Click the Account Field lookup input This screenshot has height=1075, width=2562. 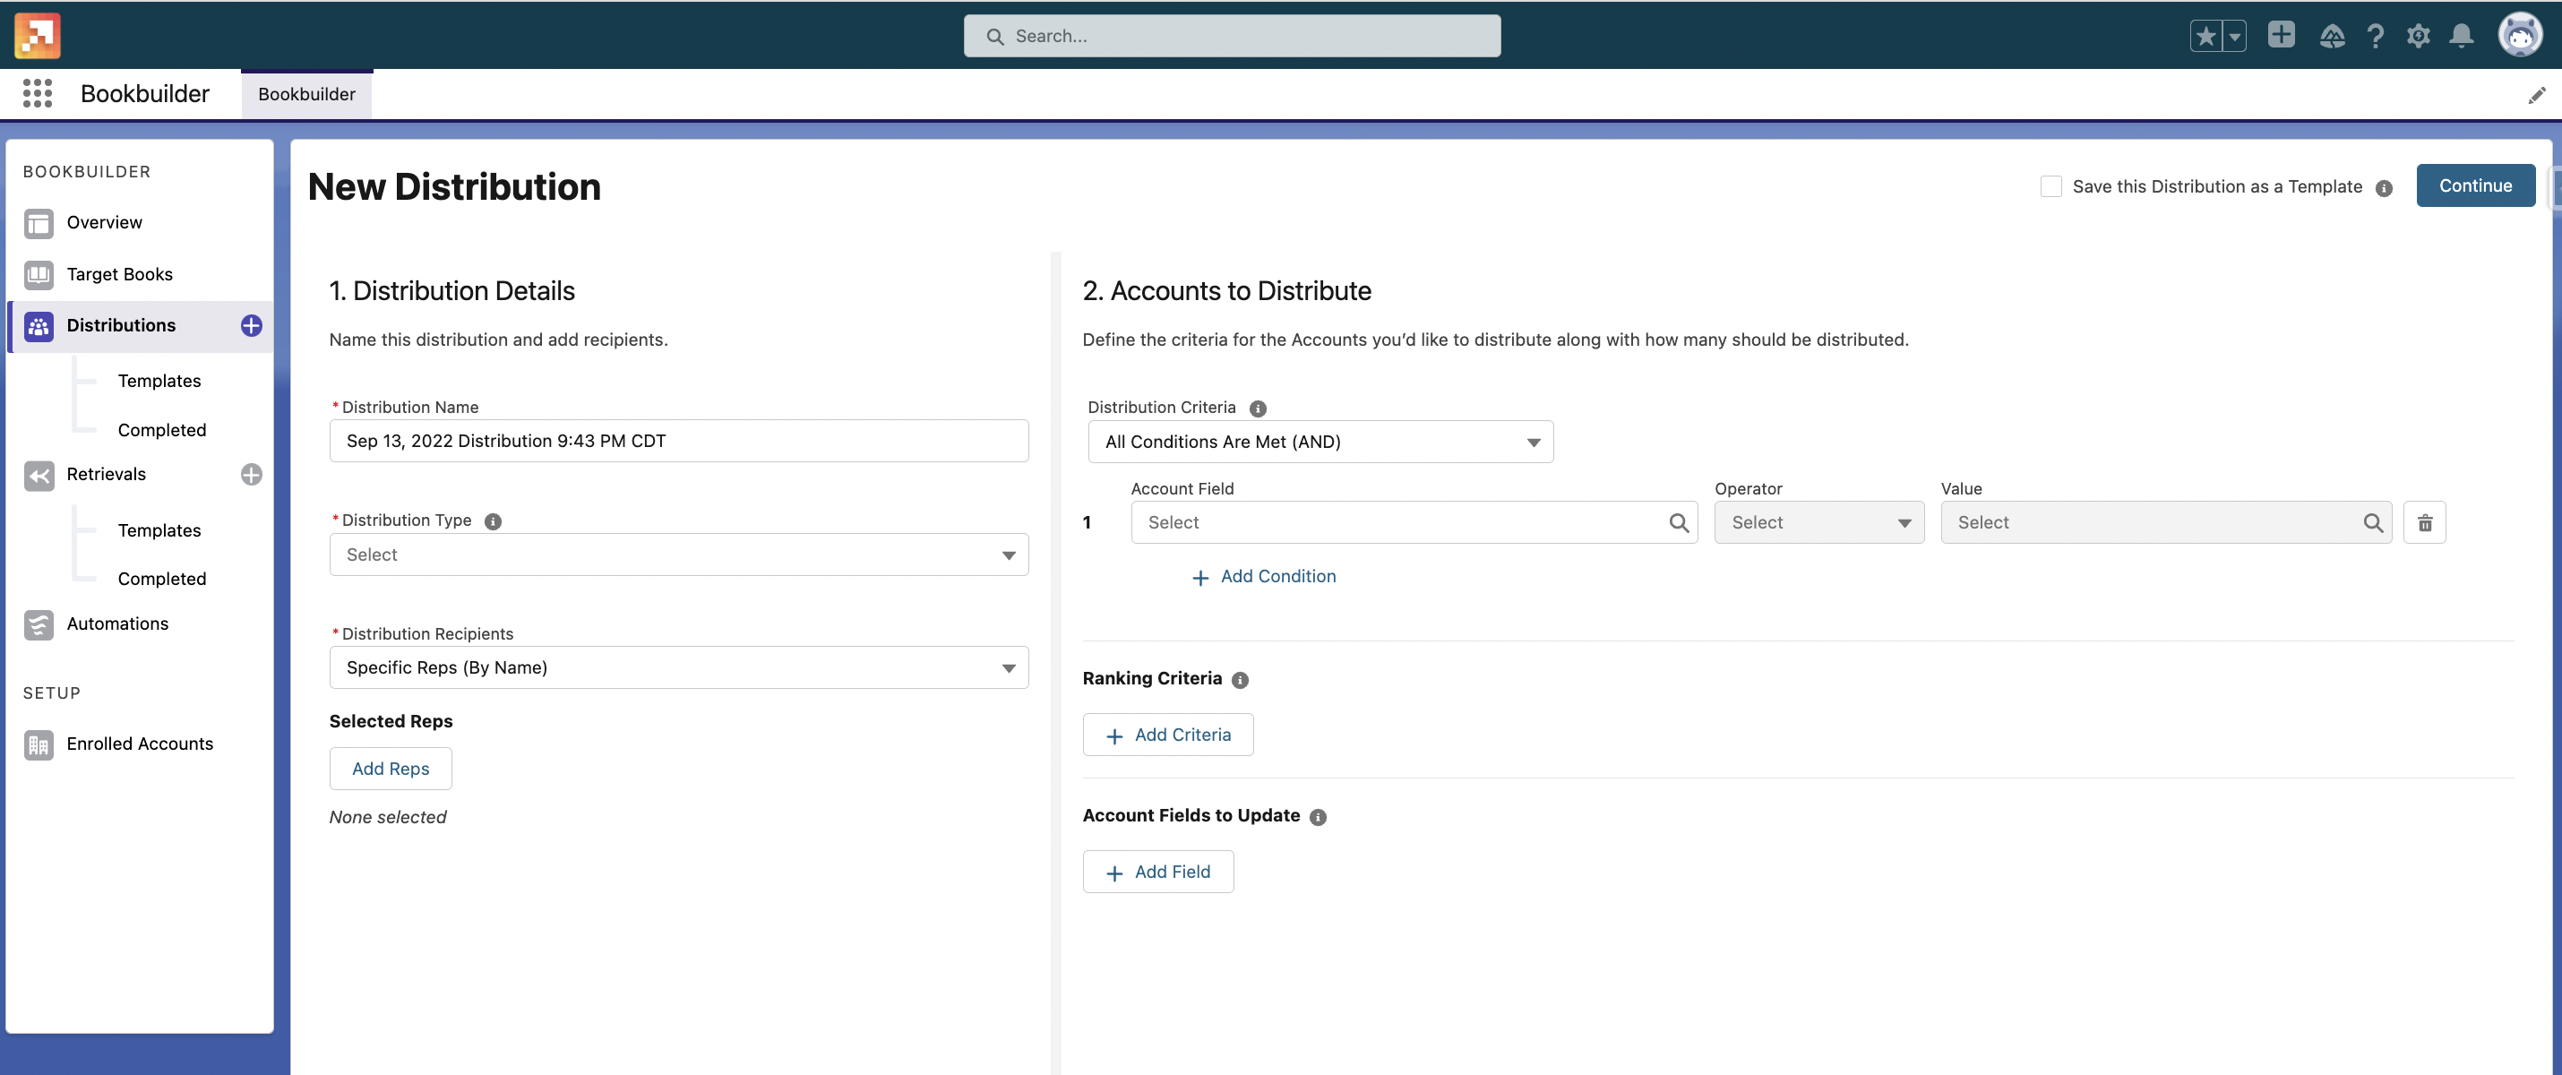[1414, 523]
